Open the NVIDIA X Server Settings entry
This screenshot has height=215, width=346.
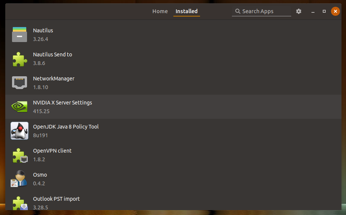[62, 103]
